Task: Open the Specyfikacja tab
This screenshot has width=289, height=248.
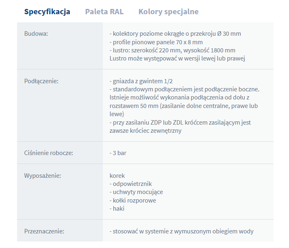Action: (x=47, y=12)
